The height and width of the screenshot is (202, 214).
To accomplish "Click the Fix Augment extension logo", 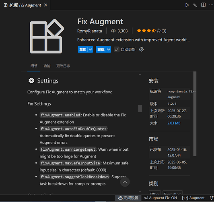I will (x=47, y=36).
